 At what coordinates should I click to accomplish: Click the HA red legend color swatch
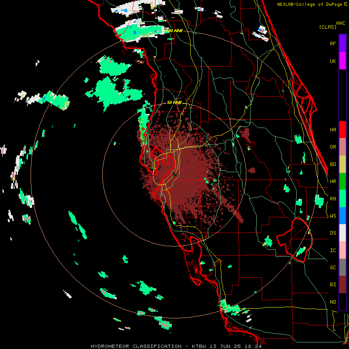pyautogui.click(x=342, y=130)
